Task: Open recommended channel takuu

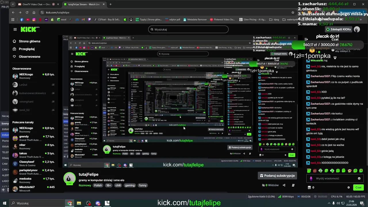Action: (x=33, y=155)
